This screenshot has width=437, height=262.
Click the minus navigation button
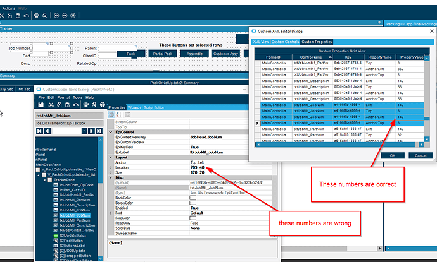[x=84, y=131]
